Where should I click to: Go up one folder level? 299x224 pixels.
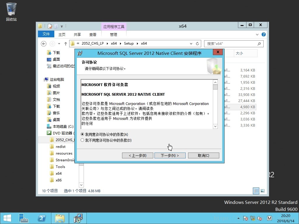pos(66,44)
